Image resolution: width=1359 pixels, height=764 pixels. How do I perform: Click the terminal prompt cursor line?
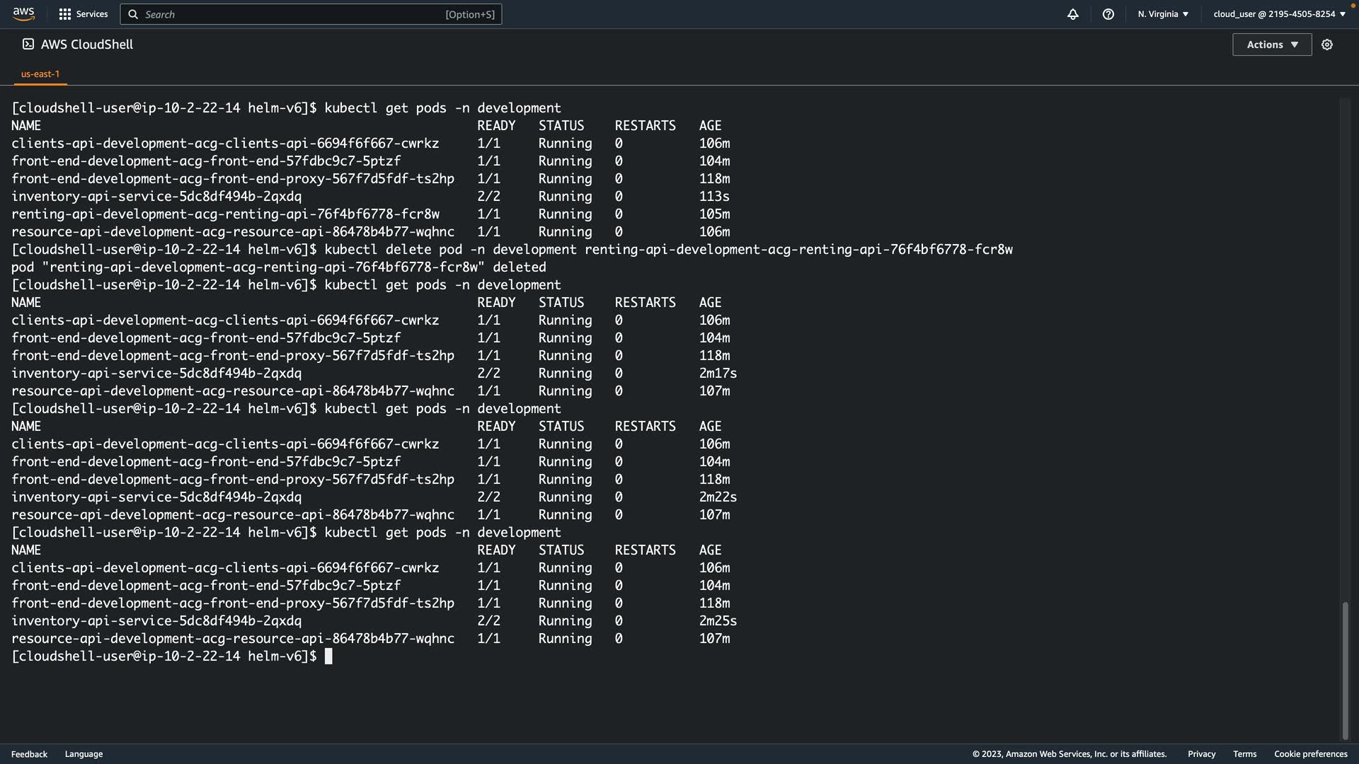click(x=328, y=656)
